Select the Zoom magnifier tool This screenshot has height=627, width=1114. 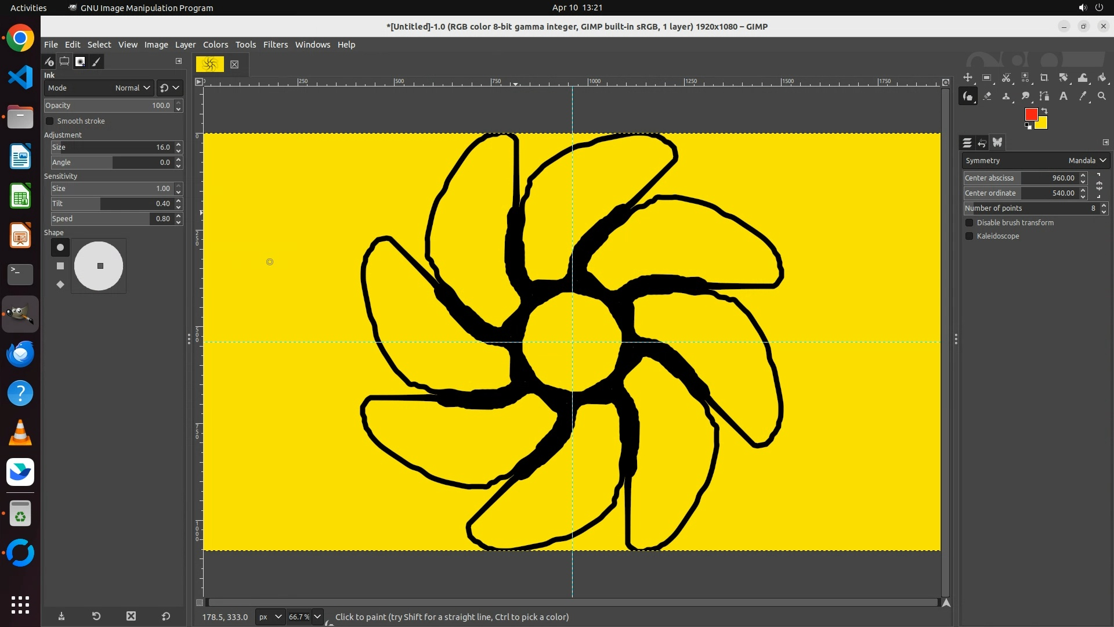pyautogui.click(x=1102, y=96)
